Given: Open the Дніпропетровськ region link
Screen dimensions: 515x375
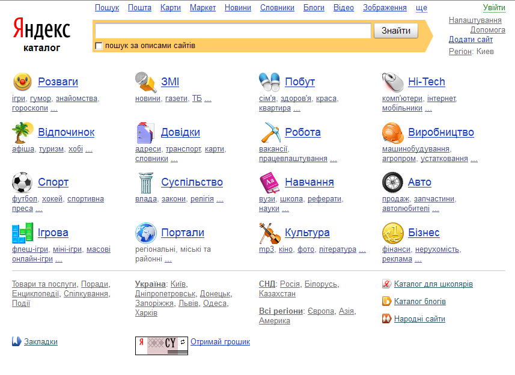Looking at the screenshot, I should tap(165, 293).
